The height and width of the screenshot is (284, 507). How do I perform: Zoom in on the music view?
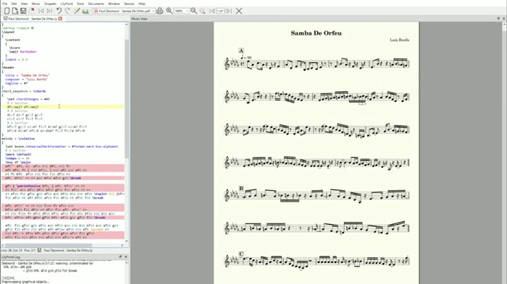(169, 11)
